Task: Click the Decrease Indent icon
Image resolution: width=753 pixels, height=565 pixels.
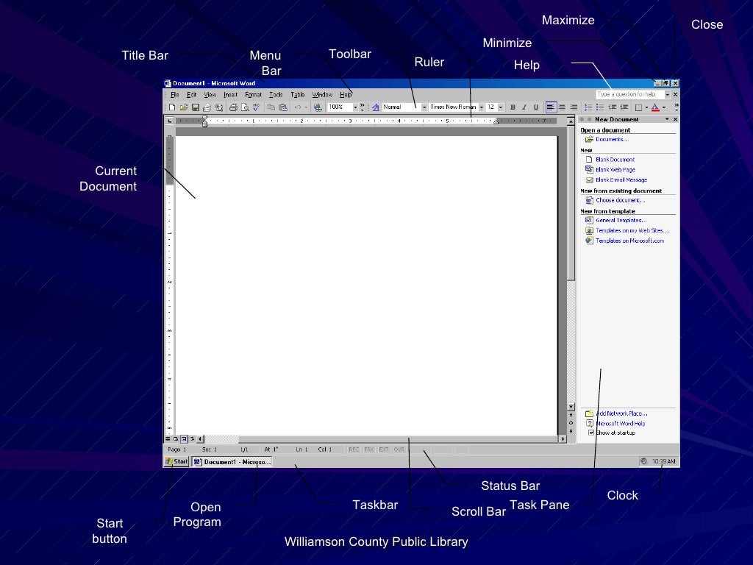Action: 613,107
